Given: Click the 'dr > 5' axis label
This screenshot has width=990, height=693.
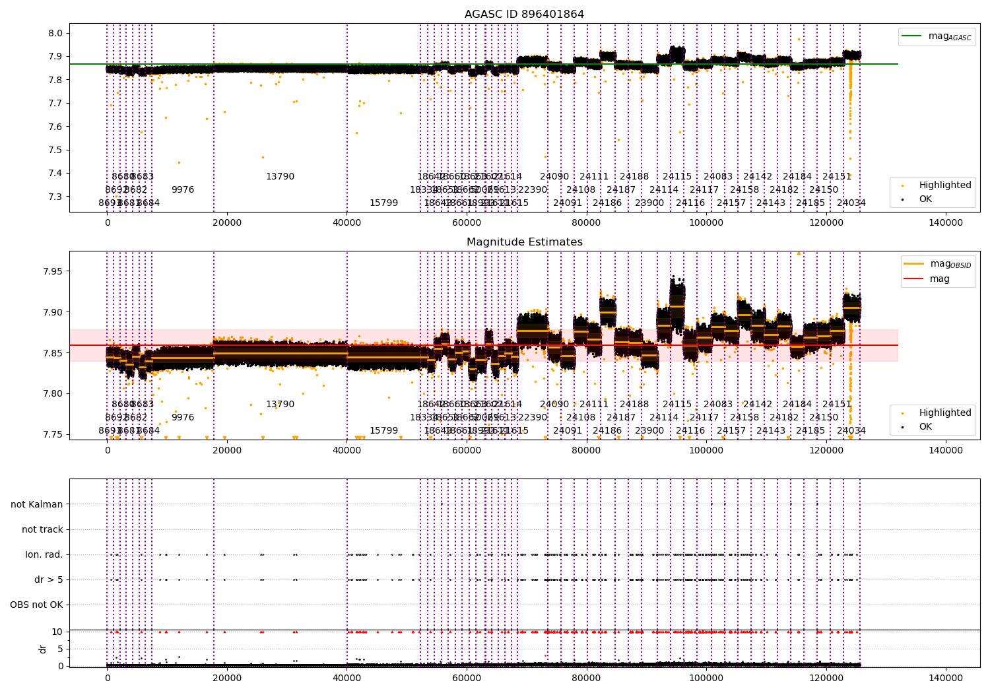Looking at the screenshot, I should pyautogui.click(x=49, y=579).
